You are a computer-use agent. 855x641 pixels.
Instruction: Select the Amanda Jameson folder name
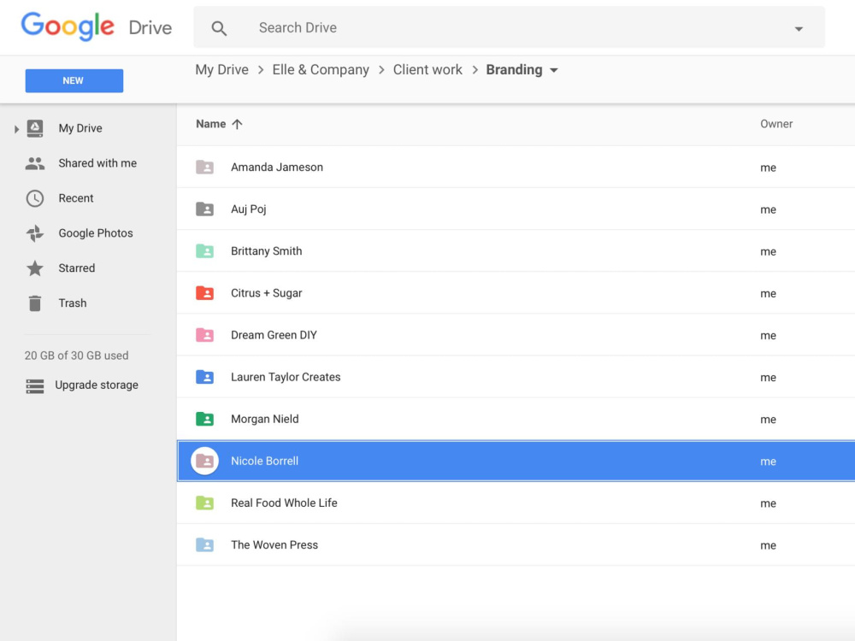click(276, 167)
